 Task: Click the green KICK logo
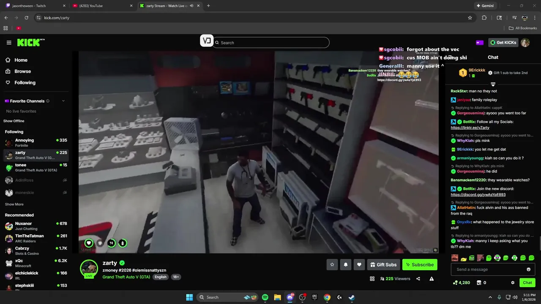coord(30,42)
